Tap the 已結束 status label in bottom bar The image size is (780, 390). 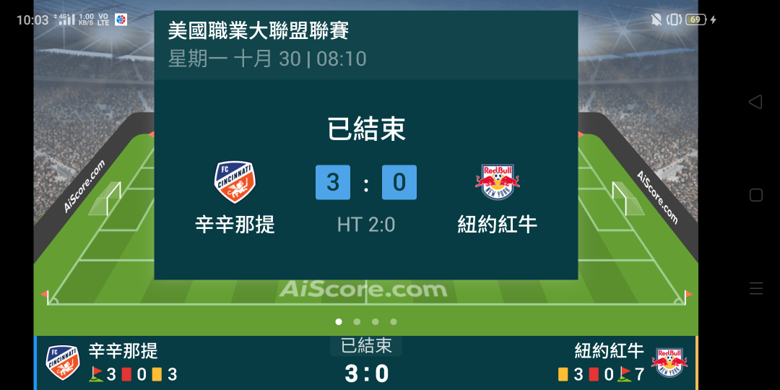366,346
